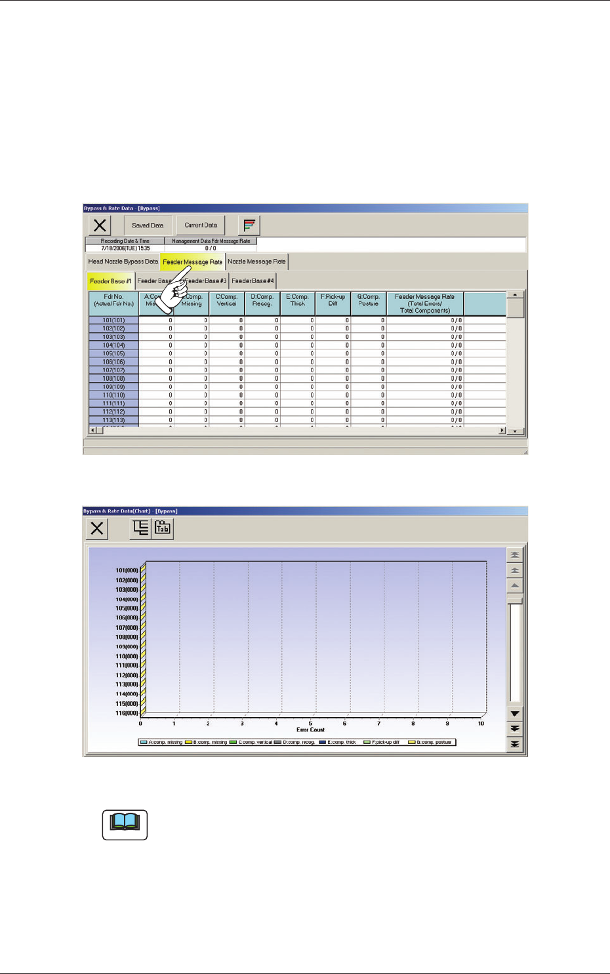Switch to Head Nozzle Bypass Data tab

pos(123,262)
